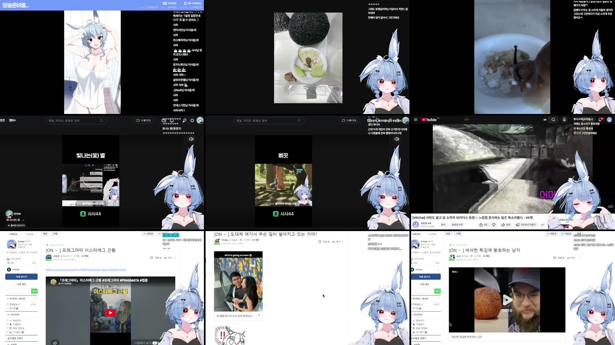Open 전체글보기 in the left cafe sidebar
615x345 pixels.
(14, 304)
